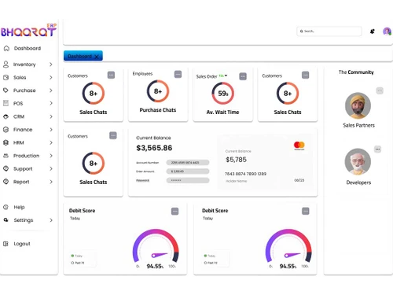Image resolution: width=393 pixels, height=295 pixels.
Task: Expand the Production menu chevron
Action: click(51, 156)
